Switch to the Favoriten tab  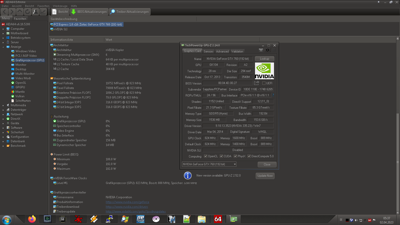tap(20, 18)
